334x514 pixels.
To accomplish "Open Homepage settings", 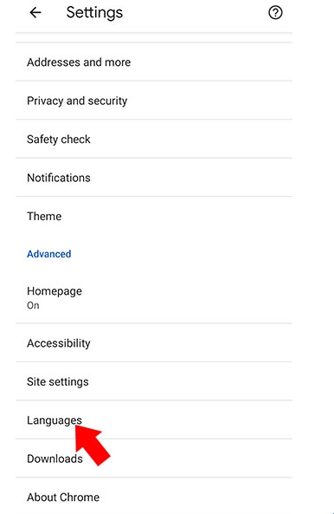I will [x=154, y=297].
